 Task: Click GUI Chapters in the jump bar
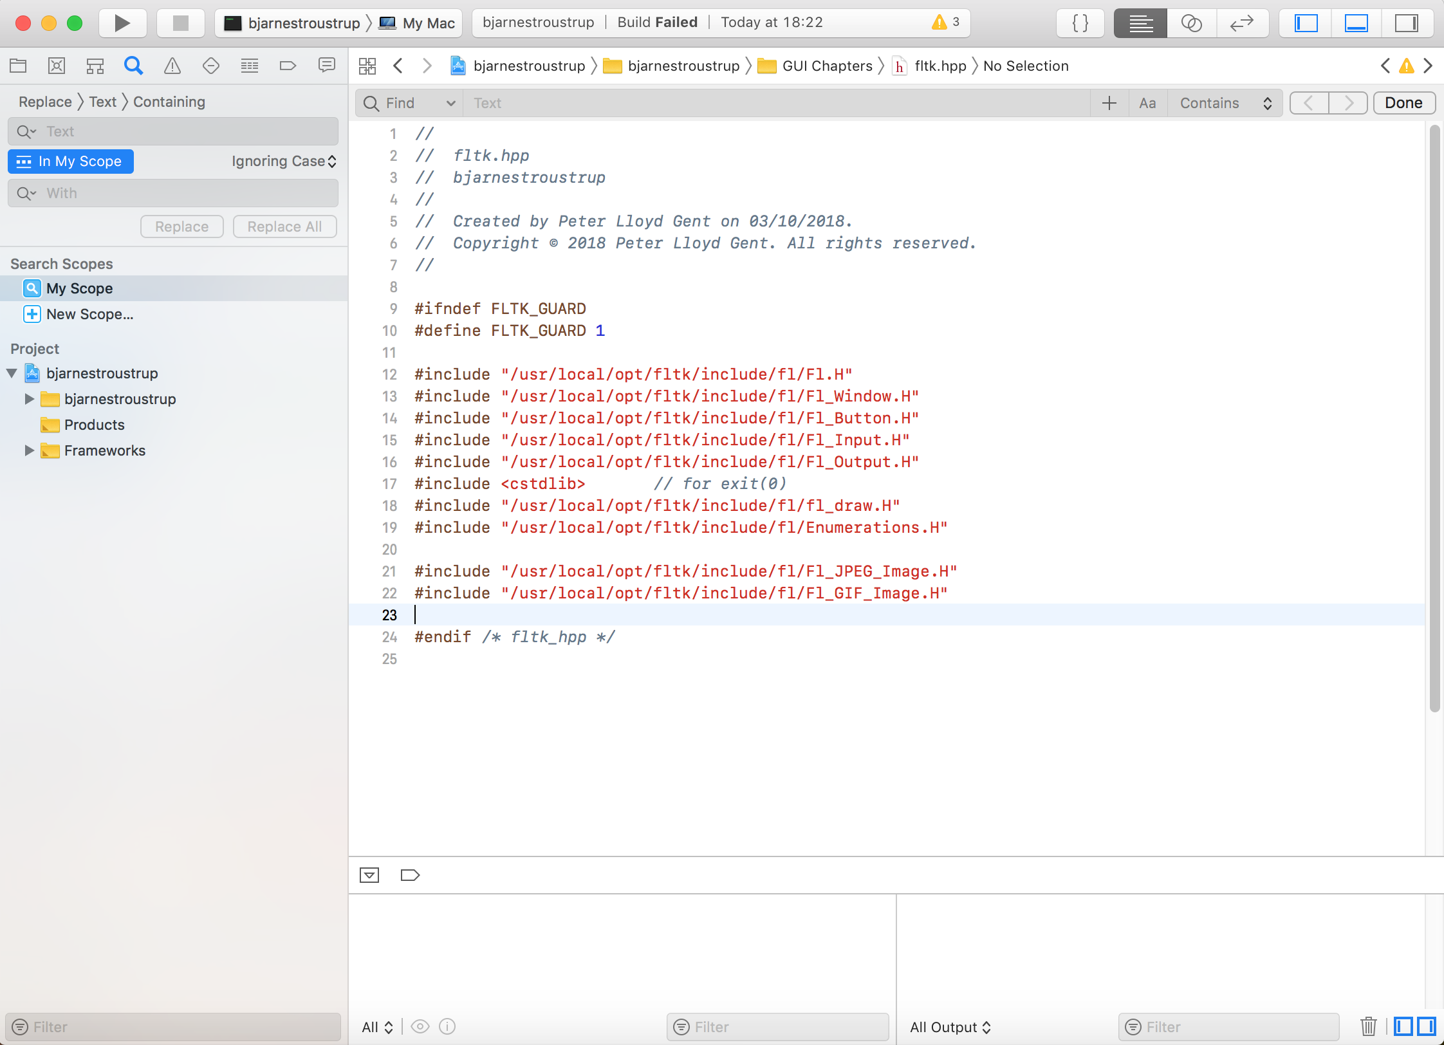(815, 66)
